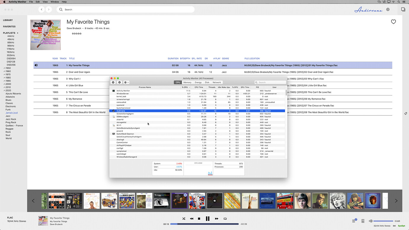Open the play queue icon
This screenshot has width=409, height=230.
pos(354,221)
